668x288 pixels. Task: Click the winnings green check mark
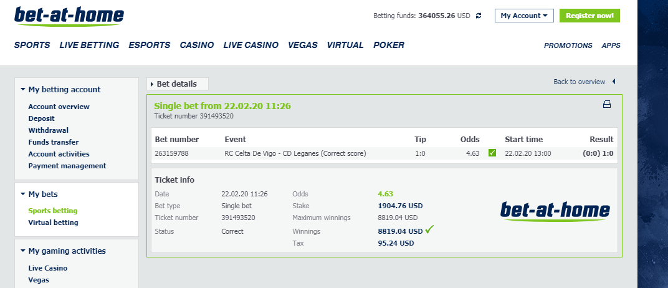click(429, 229)
